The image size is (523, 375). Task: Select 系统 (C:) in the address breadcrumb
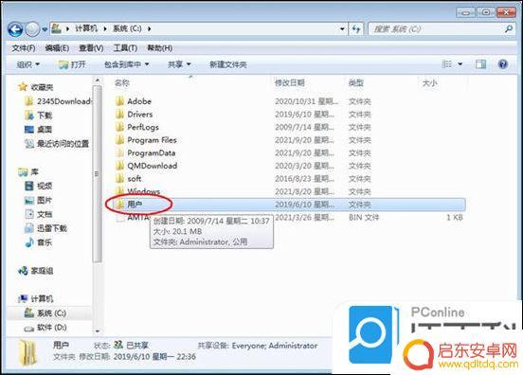127,28
